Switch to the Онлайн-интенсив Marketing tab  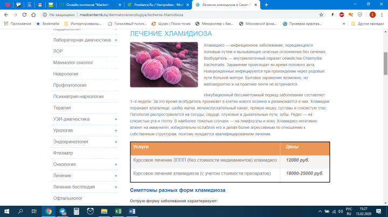coord(89,5)
